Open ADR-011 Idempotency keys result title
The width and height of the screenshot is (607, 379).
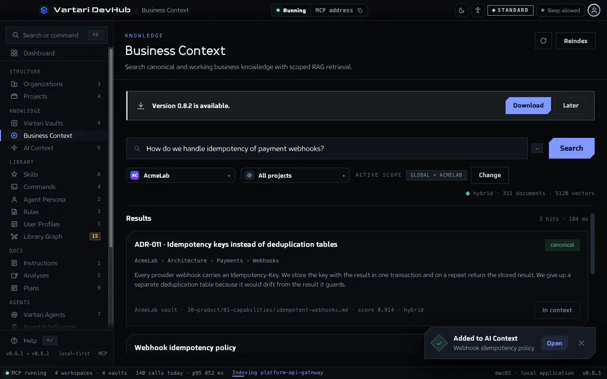pyautogui.click(x=236, y=244)
